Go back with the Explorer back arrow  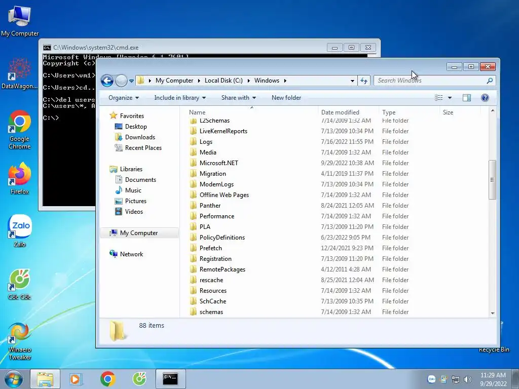coord(107,81)
